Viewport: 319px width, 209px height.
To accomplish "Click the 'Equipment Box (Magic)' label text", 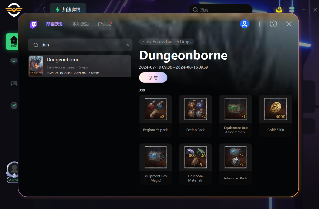I will tap(155, 178).
